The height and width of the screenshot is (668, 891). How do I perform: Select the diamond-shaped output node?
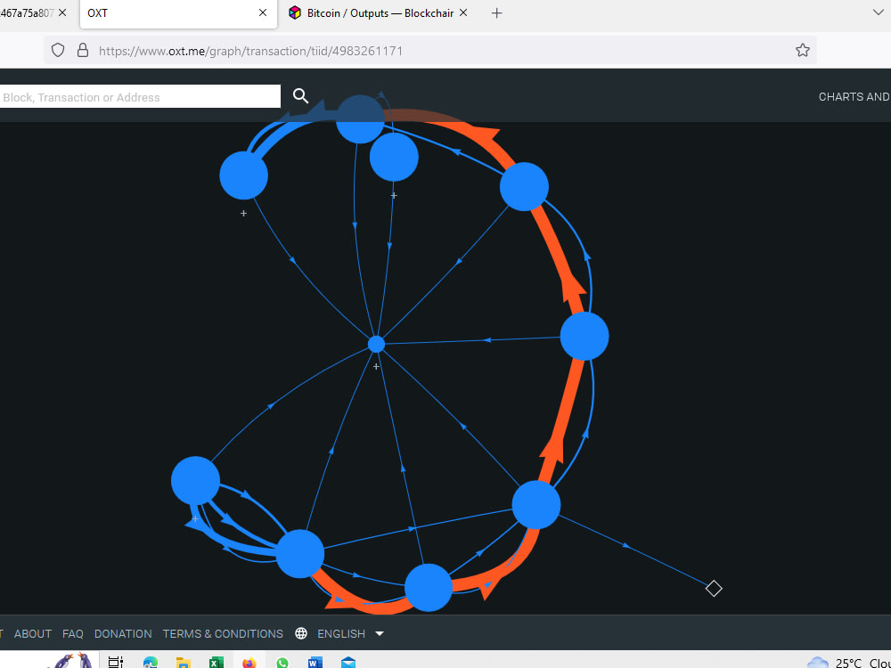[x=714, y=588]
